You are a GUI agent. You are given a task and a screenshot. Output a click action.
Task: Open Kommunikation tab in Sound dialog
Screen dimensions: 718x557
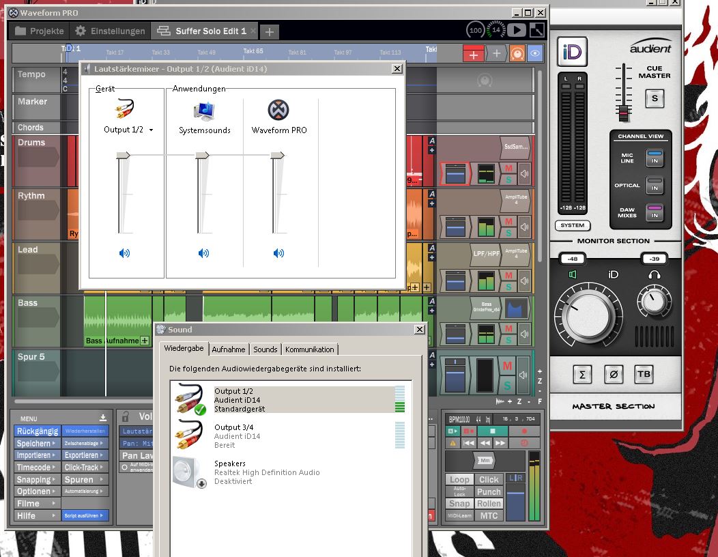310,349
